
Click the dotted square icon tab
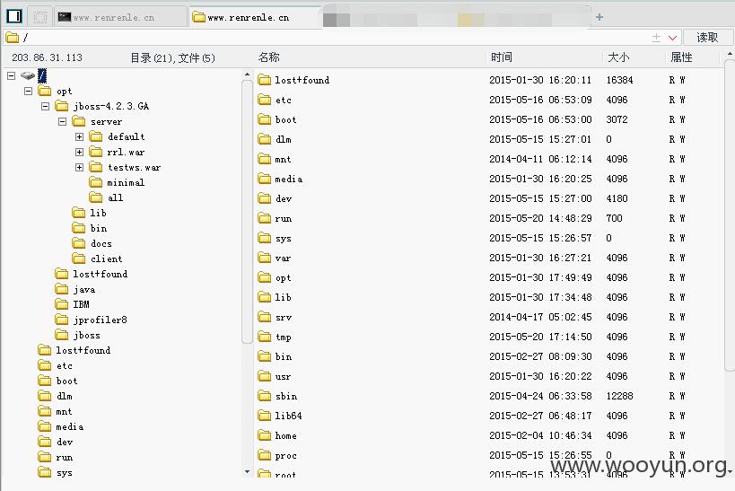(40, 17)
